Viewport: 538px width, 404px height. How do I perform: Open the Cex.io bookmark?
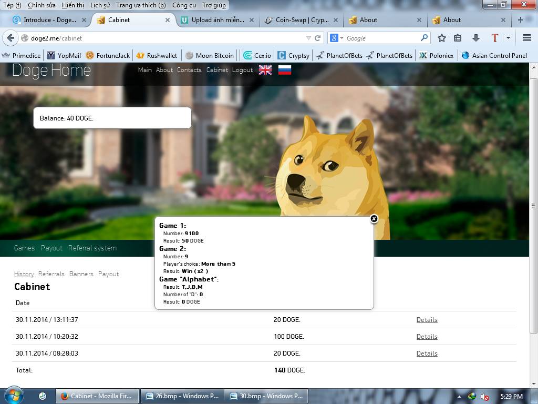[x=257, y=55]
